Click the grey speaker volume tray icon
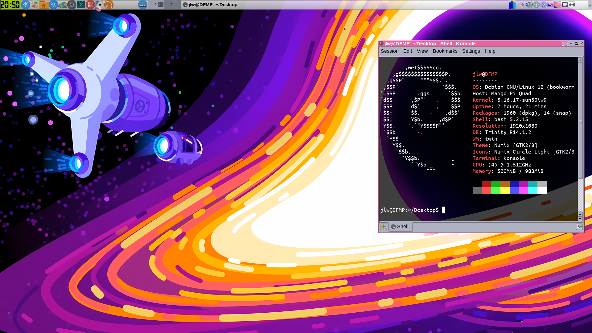This screenshot has height=333, width=592. coord(572,5)
